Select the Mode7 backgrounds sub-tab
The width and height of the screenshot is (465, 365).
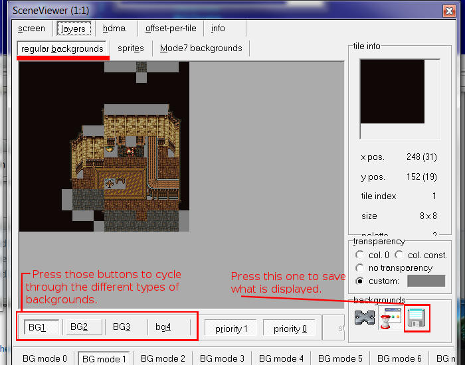(201, 48)
